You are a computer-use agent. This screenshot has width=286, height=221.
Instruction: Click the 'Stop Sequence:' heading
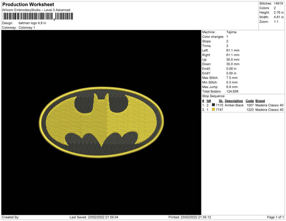tap(214, 96)
